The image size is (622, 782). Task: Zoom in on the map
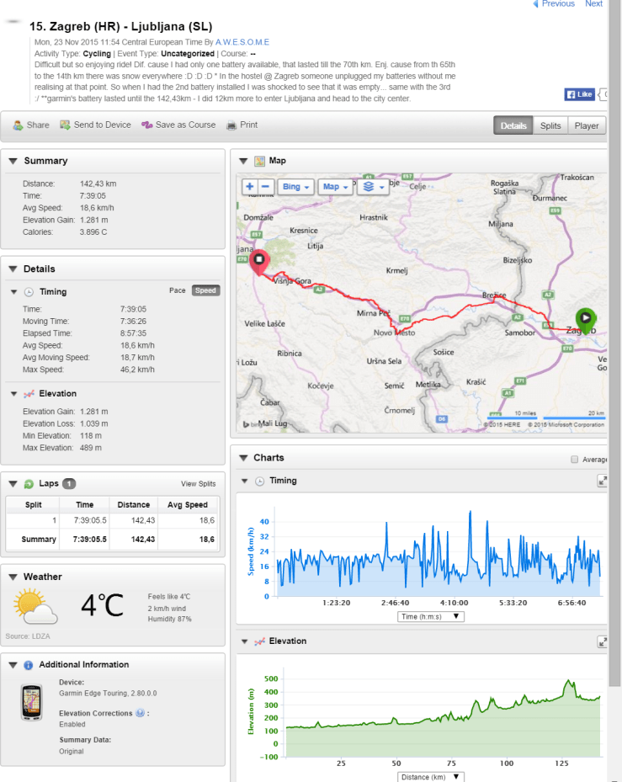coord(250,187)
